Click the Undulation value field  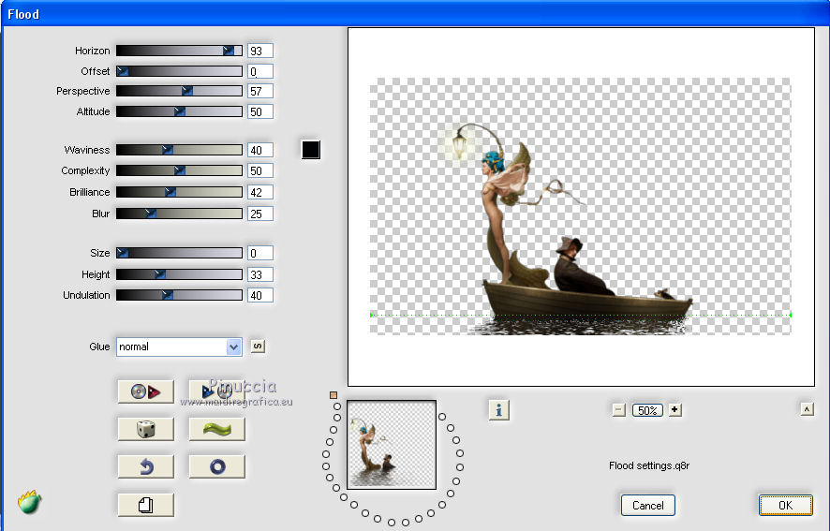point(260,295)
